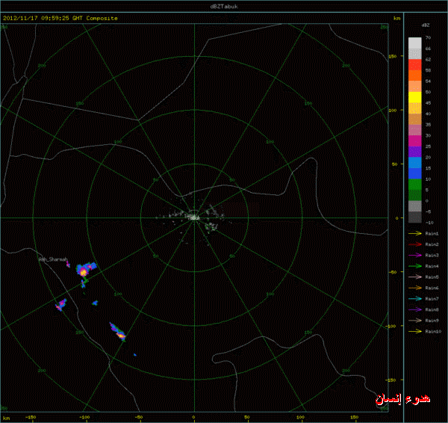Click the Rain1 legend label
Viewport: 448px width, 423px height.
point(432,234)
